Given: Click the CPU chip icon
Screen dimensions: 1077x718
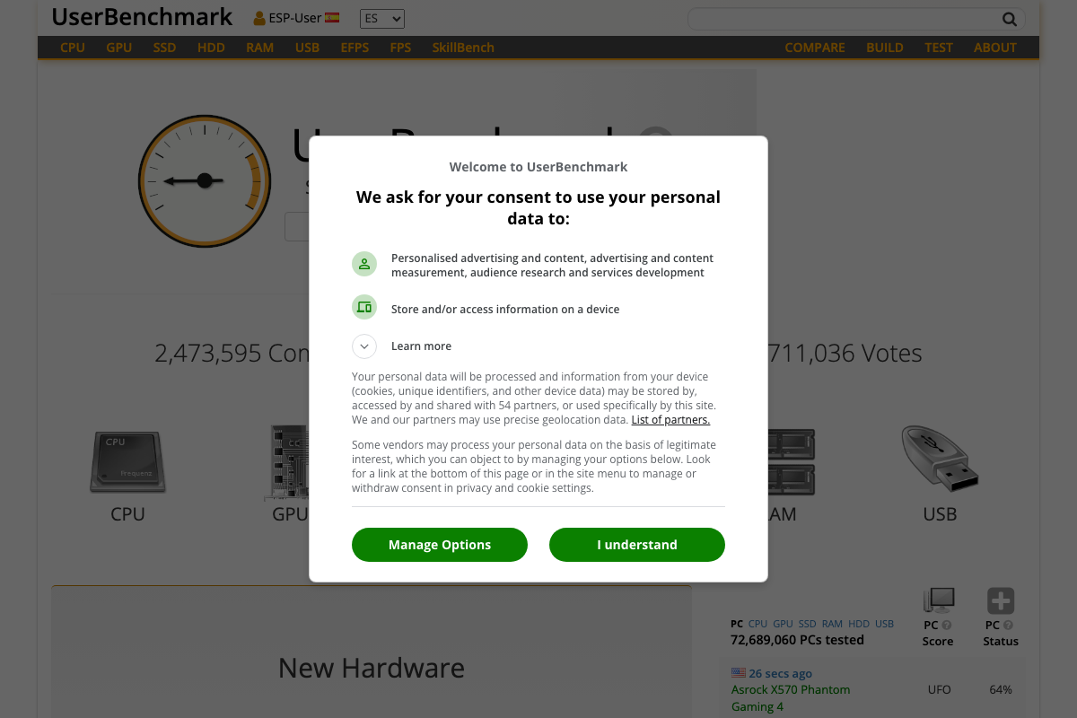Looking at the screenshot, I should pos(127,461).
